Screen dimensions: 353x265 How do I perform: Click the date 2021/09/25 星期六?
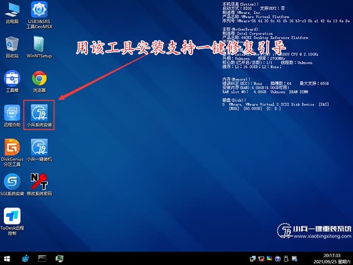tap(332, 262)
